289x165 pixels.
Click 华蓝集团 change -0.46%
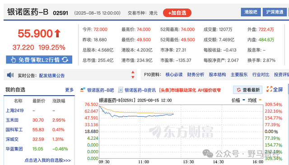tap(60, 149)
